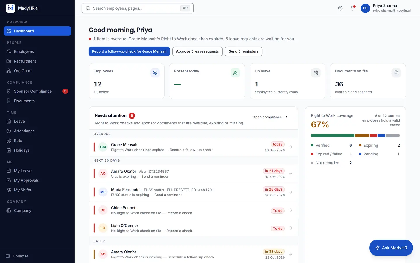Click the 67% coverage figure
The height and width of the screenshot is (263, 420).
coord(320,125)
